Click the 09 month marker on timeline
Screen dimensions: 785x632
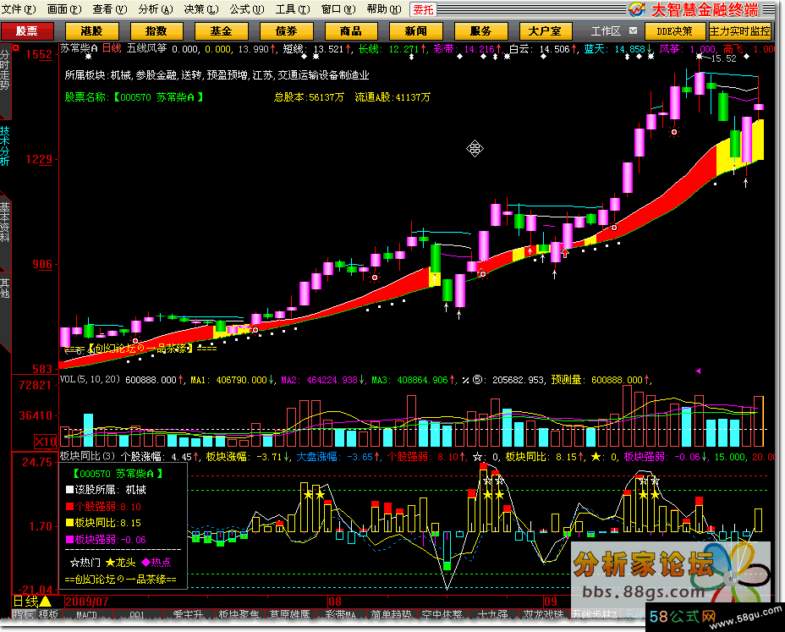[x=550, y=602]
